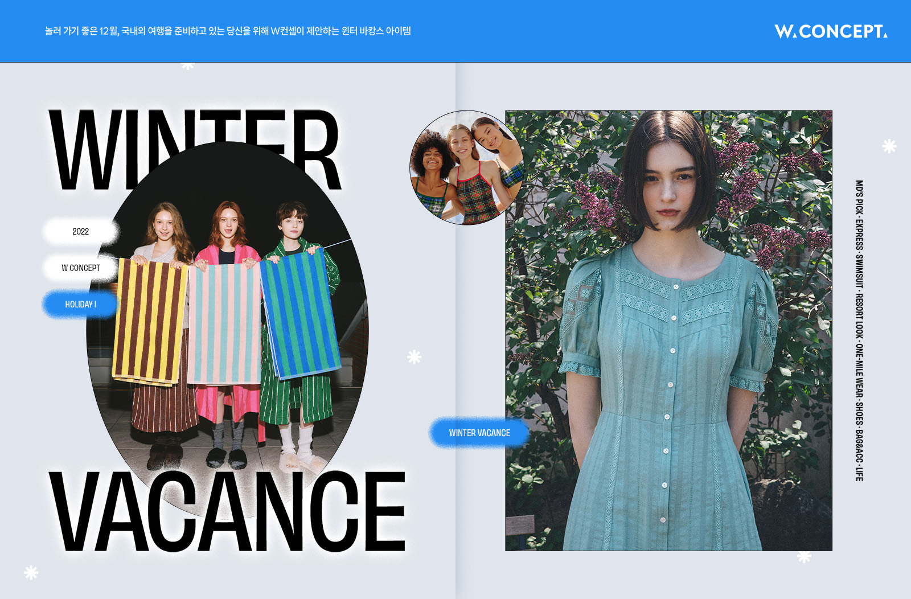
Task: Click the white W CONCEPT pill label
Action: point(80,268)
